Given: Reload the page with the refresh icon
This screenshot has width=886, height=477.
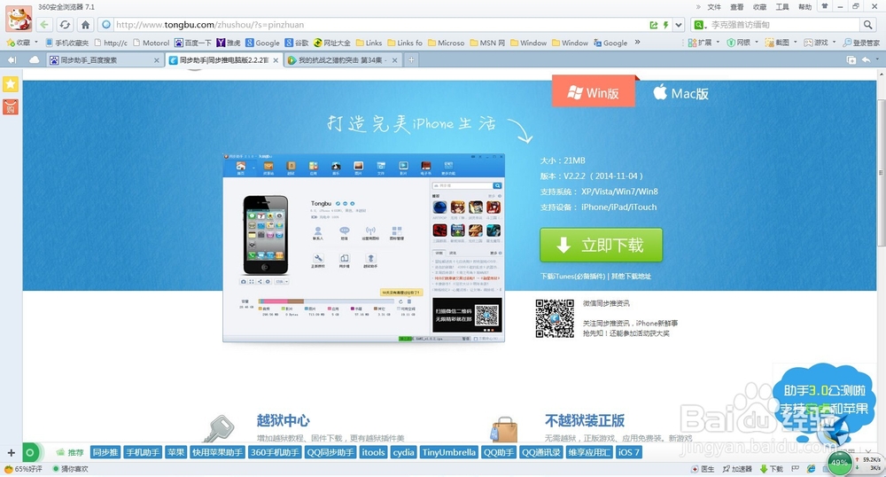Looking at the screenshot, I should pos(65,25).
